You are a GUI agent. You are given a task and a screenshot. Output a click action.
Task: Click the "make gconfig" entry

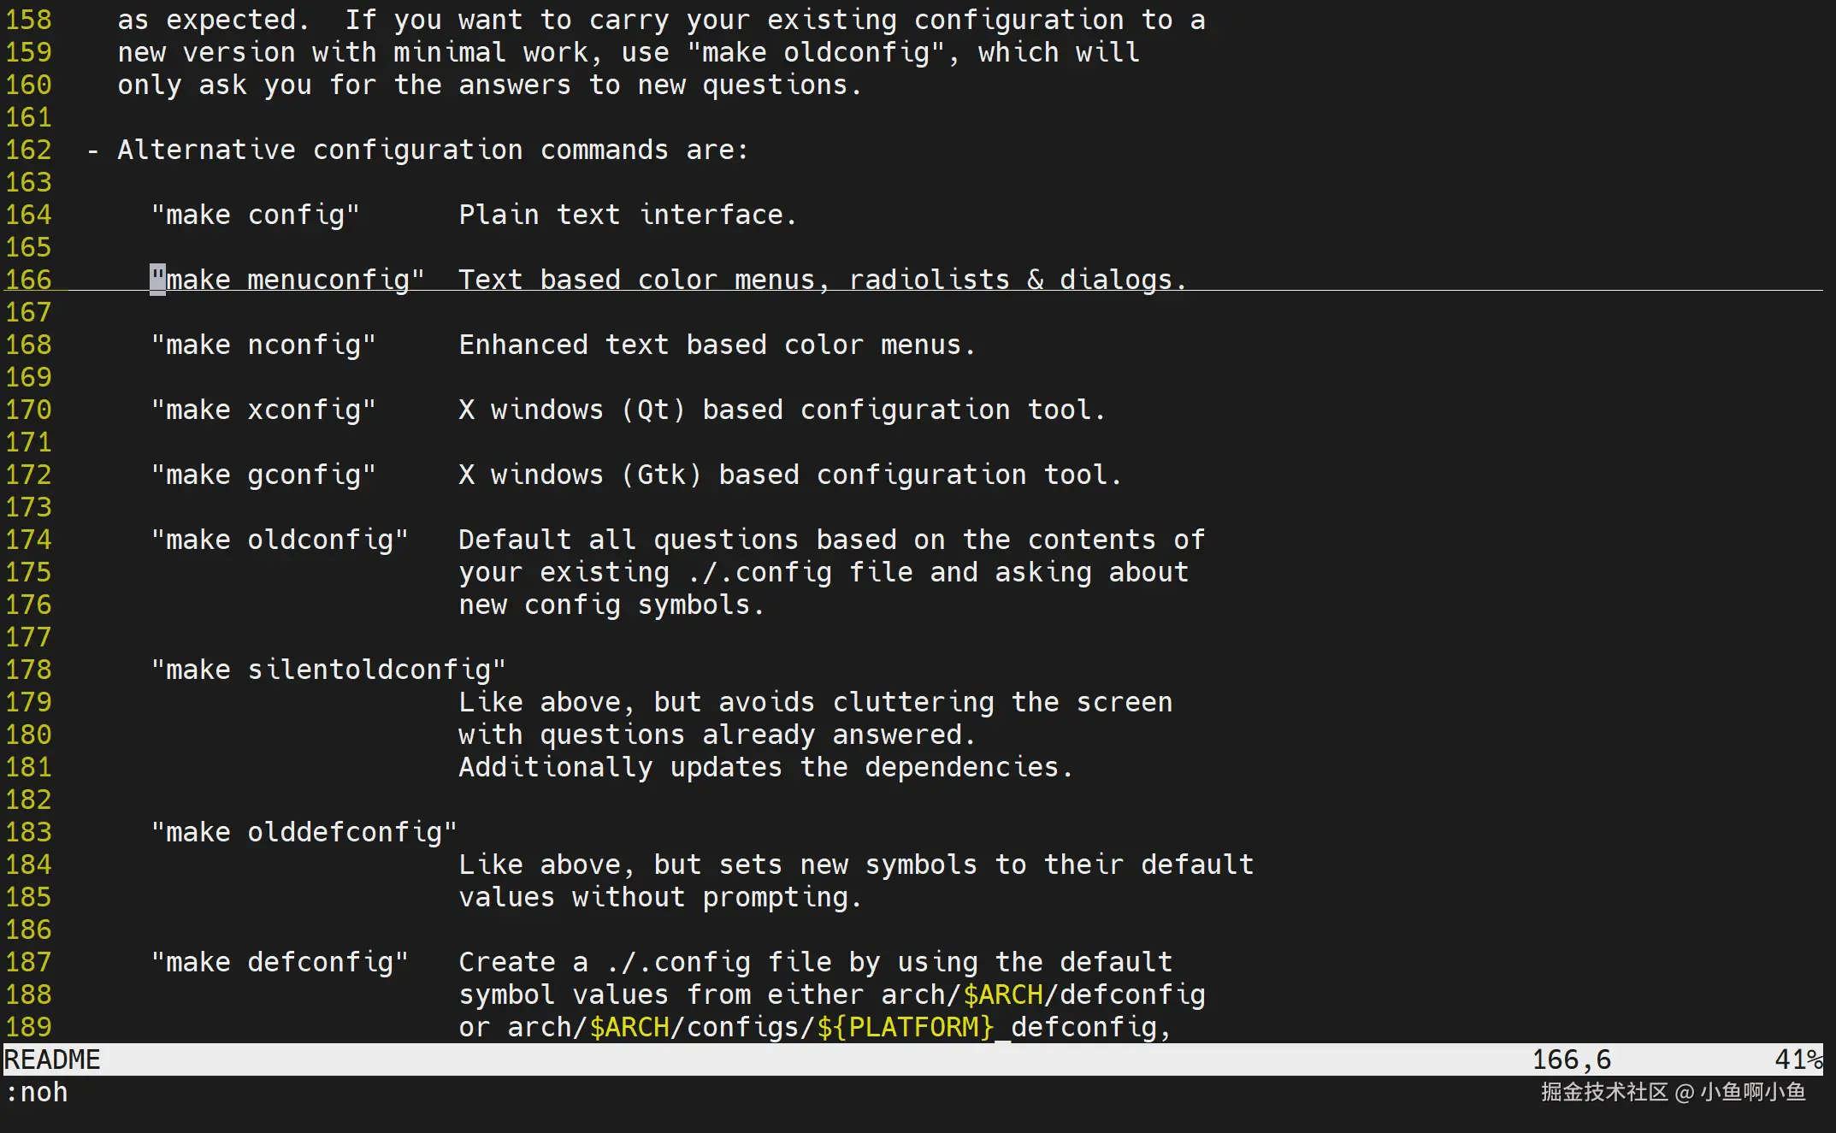[x=263, y=475]
